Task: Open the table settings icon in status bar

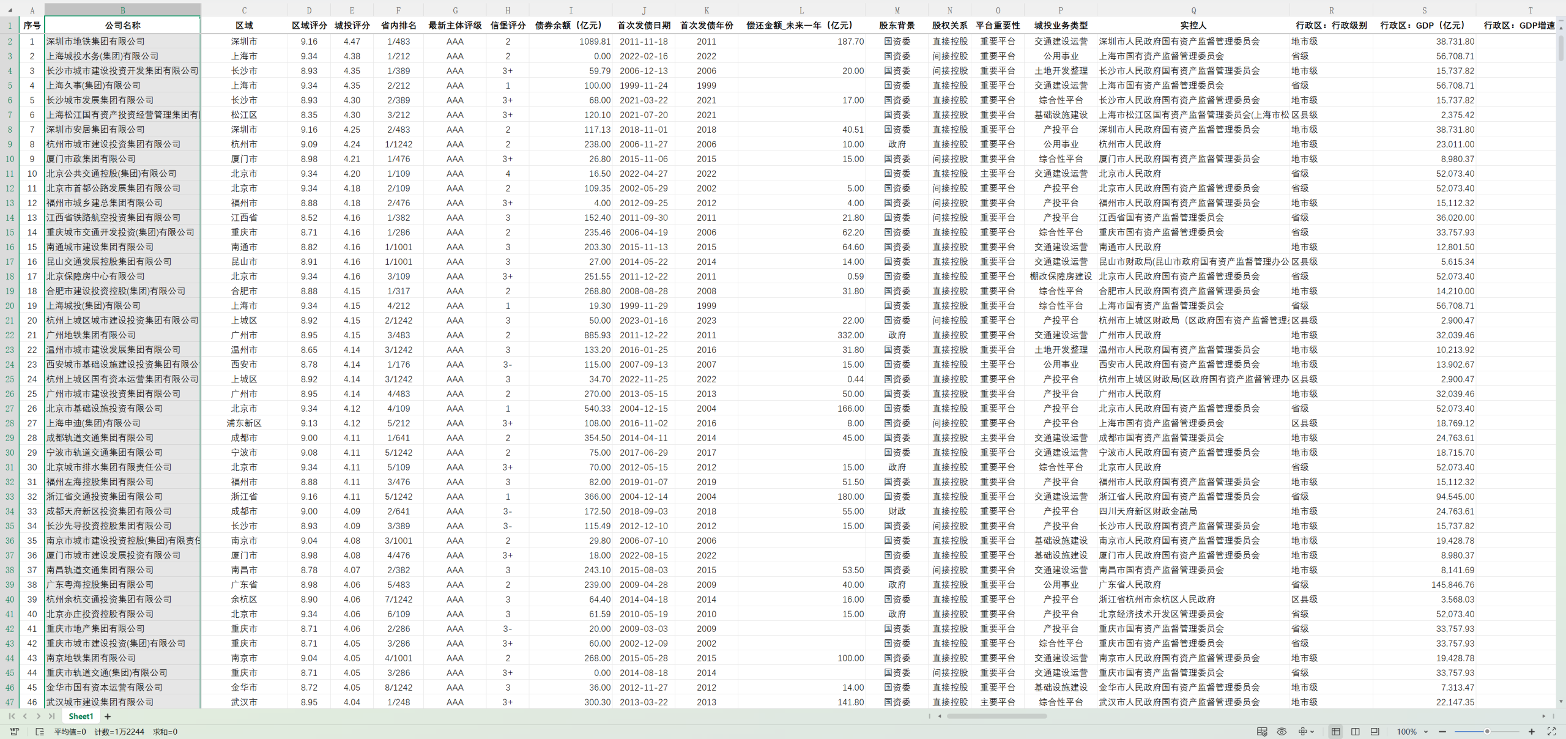Action: pyautogui.click(x=1261, y=732)
